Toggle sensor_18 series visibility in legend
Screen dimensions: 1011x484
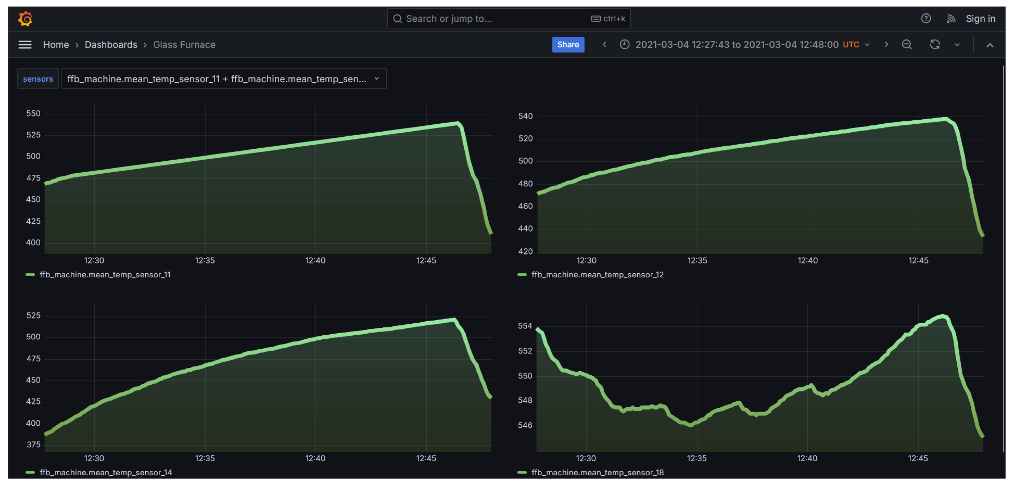[597, 472]
